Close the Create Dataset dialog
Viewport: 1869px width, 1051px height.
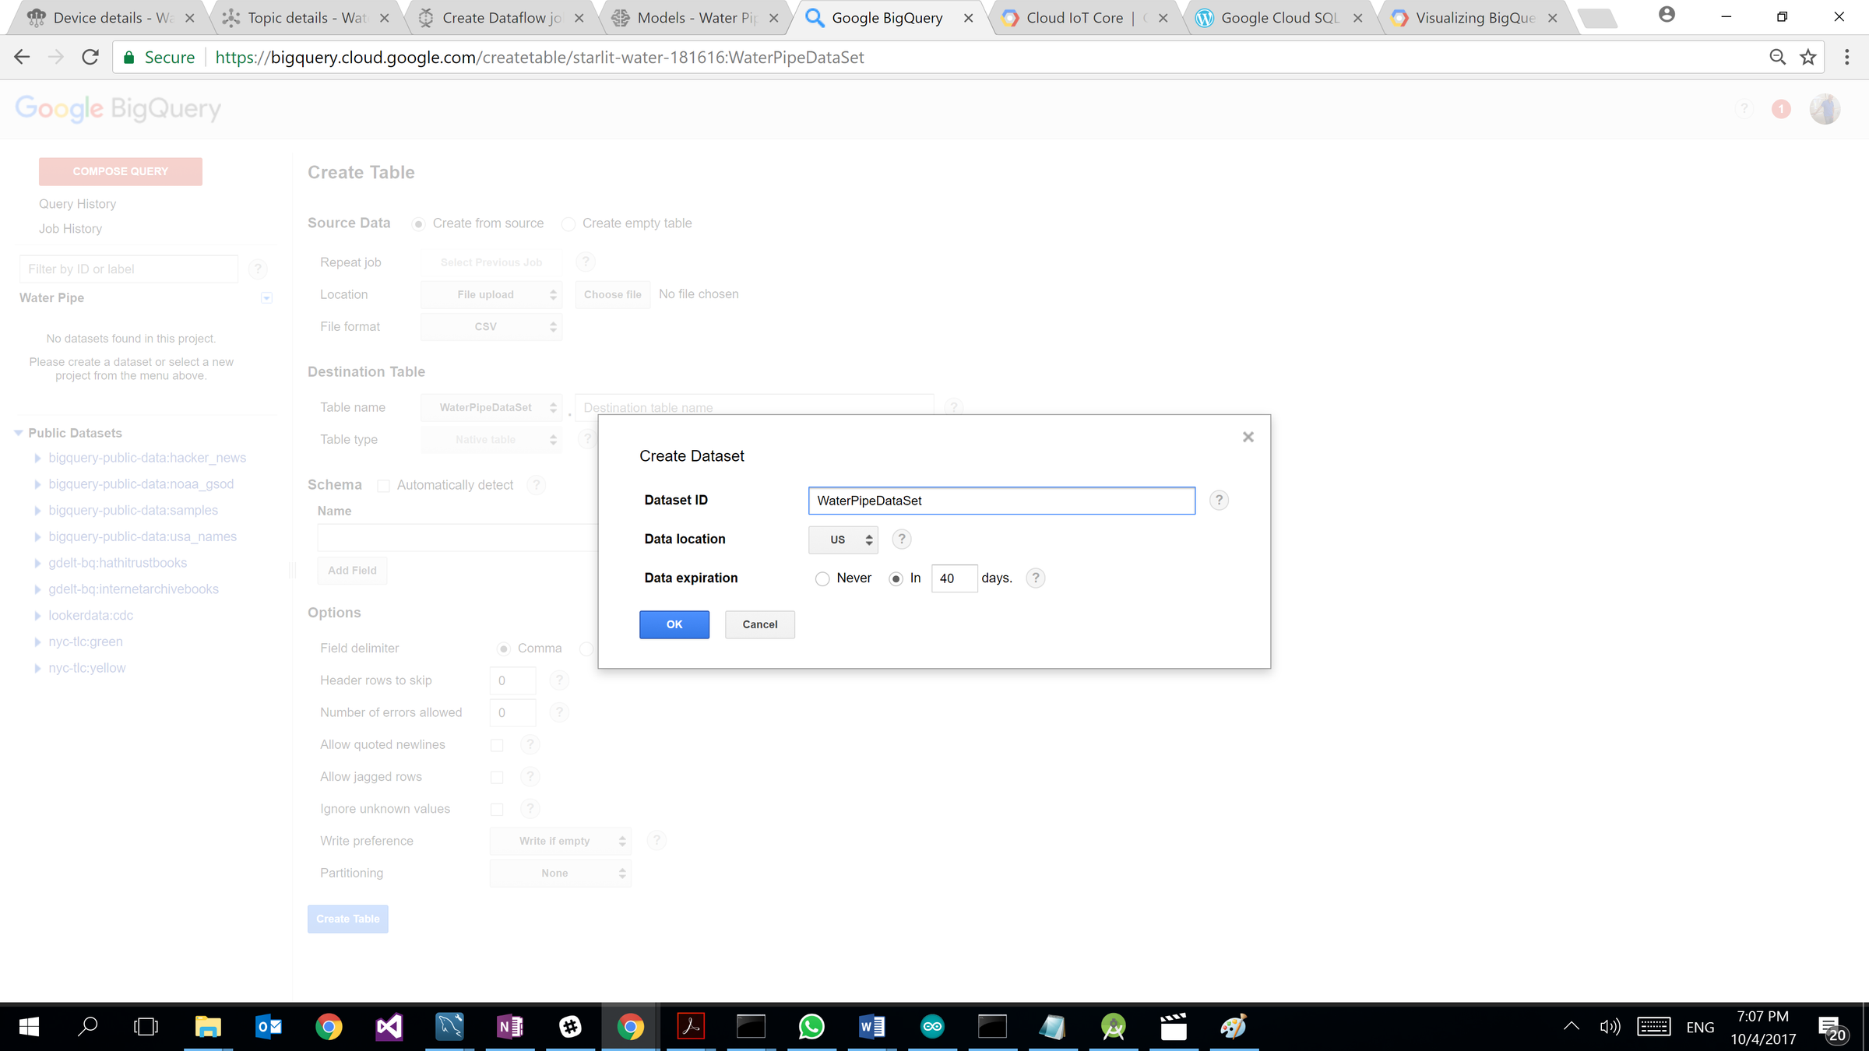1248,438
